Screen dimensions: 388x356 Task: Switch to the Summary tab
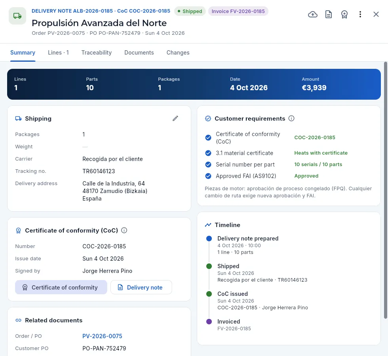[23, 53]
